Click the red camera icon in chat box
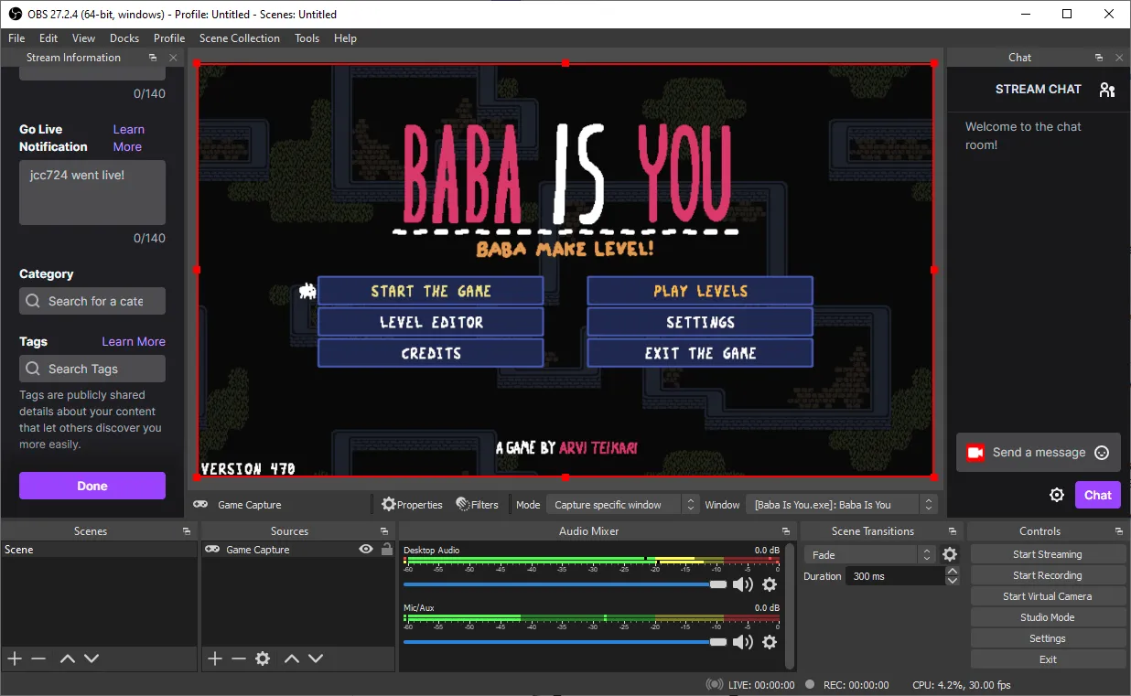 [x=975, y=453]
